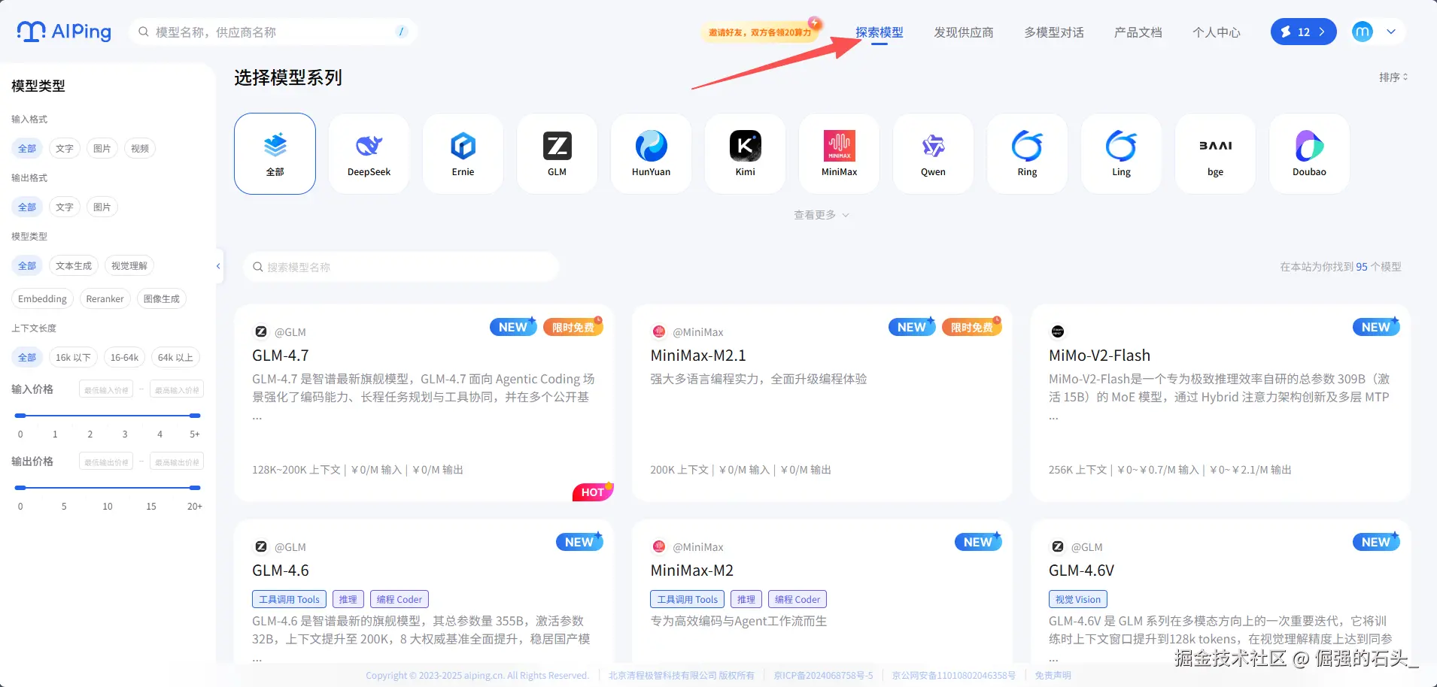Click the 邀请好友 promotion banner
The image size is (1437, 687).
761,32
